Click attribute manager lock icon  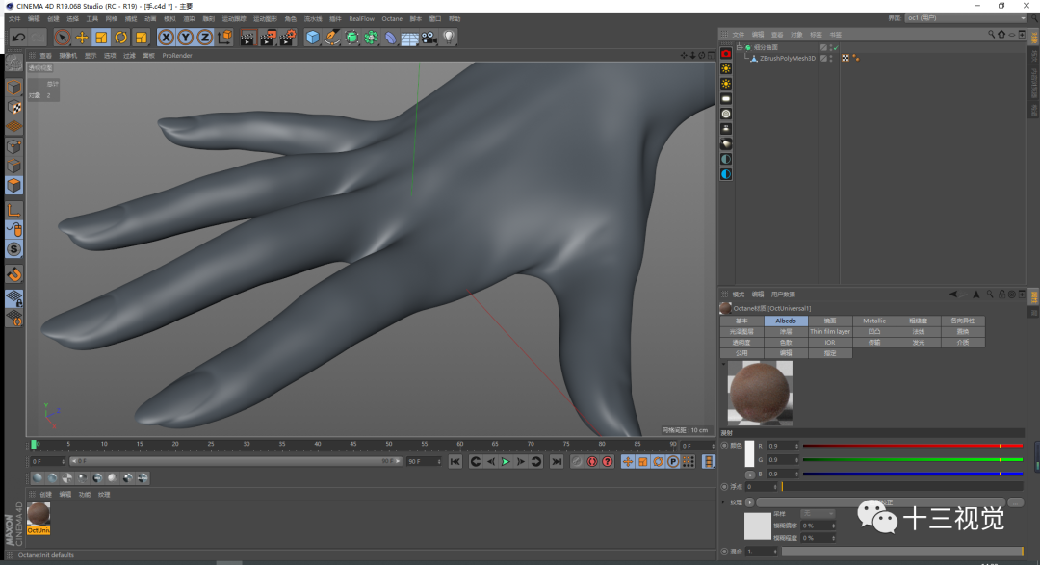(1002, 295)
